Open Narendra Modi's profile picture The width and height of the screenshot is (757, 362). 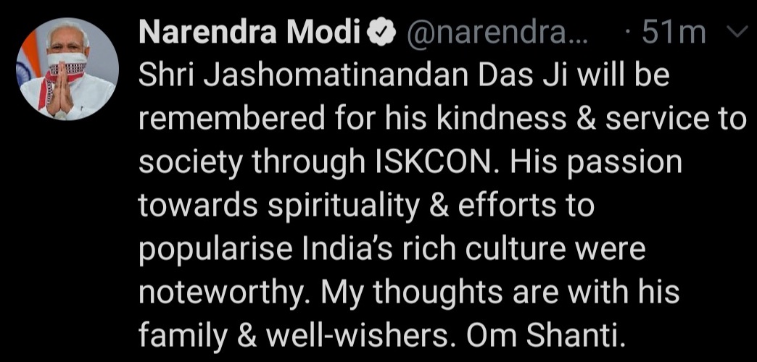(67, 69)
